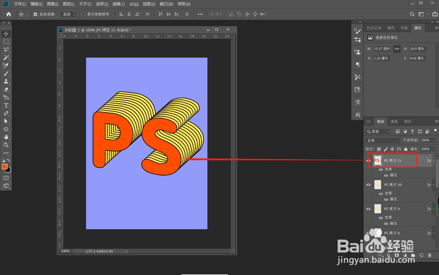This screenshot has height=275, width=439.
Task: Toggle Quick Mask mode icon
Action: tap(6, 178)
